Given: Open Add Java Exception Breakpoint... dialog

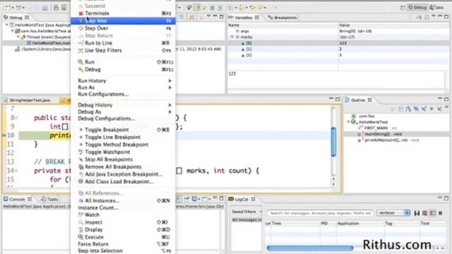Looking at the screenshot, I should 123,174.
